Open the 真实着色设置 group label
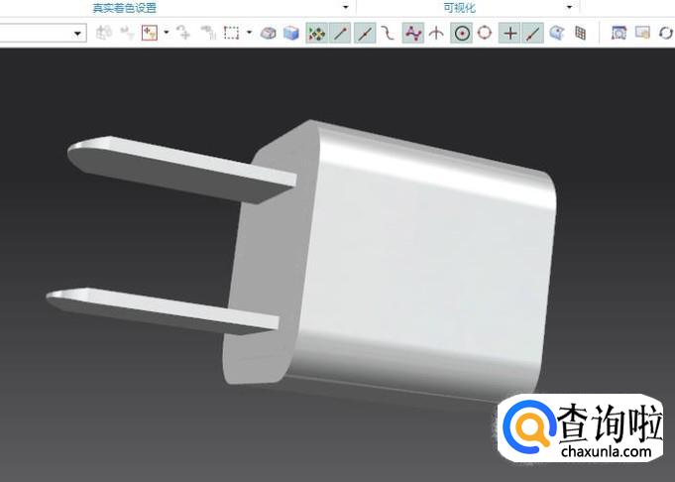Screen dimensions: 675x482 point(124,7)
